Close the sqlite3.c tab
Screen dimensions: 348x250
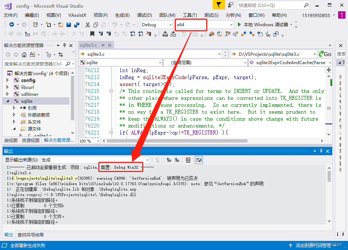(x=110, y=45)
